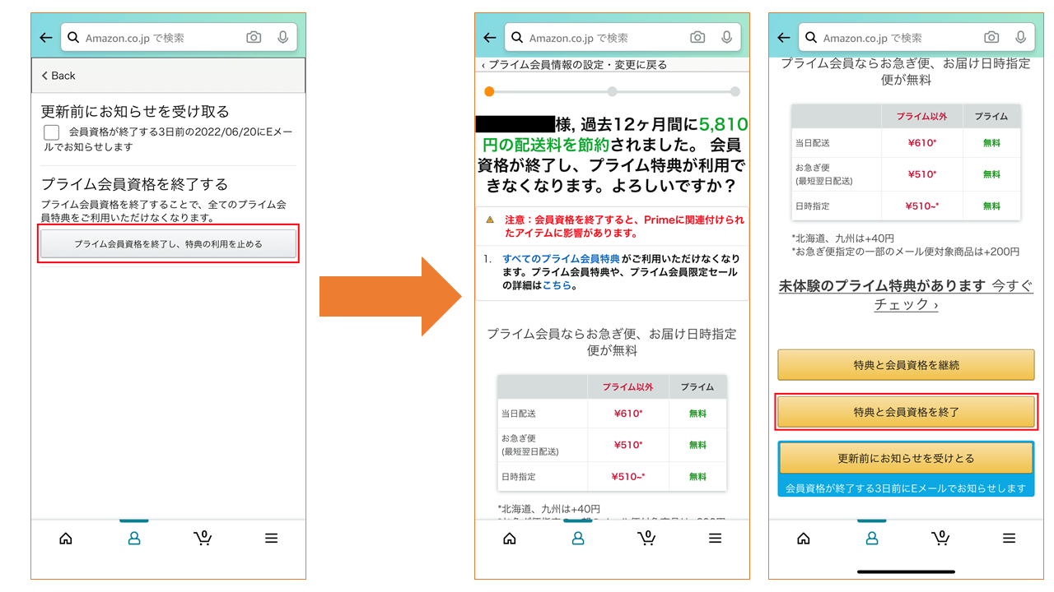The image size is (1054, 592).
Task: Open the shopping cart icon
Action: pos(203,538)
